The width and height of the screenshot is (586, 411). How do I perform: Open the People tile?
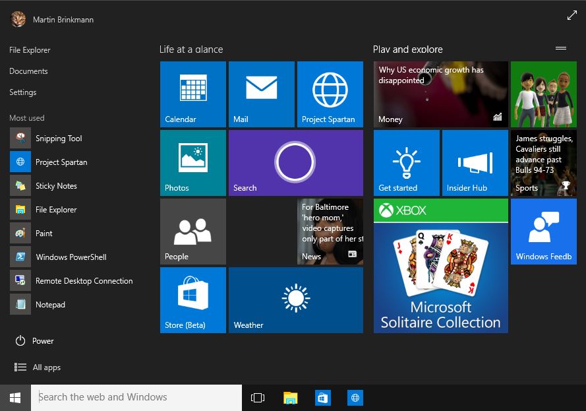(193, 232)
